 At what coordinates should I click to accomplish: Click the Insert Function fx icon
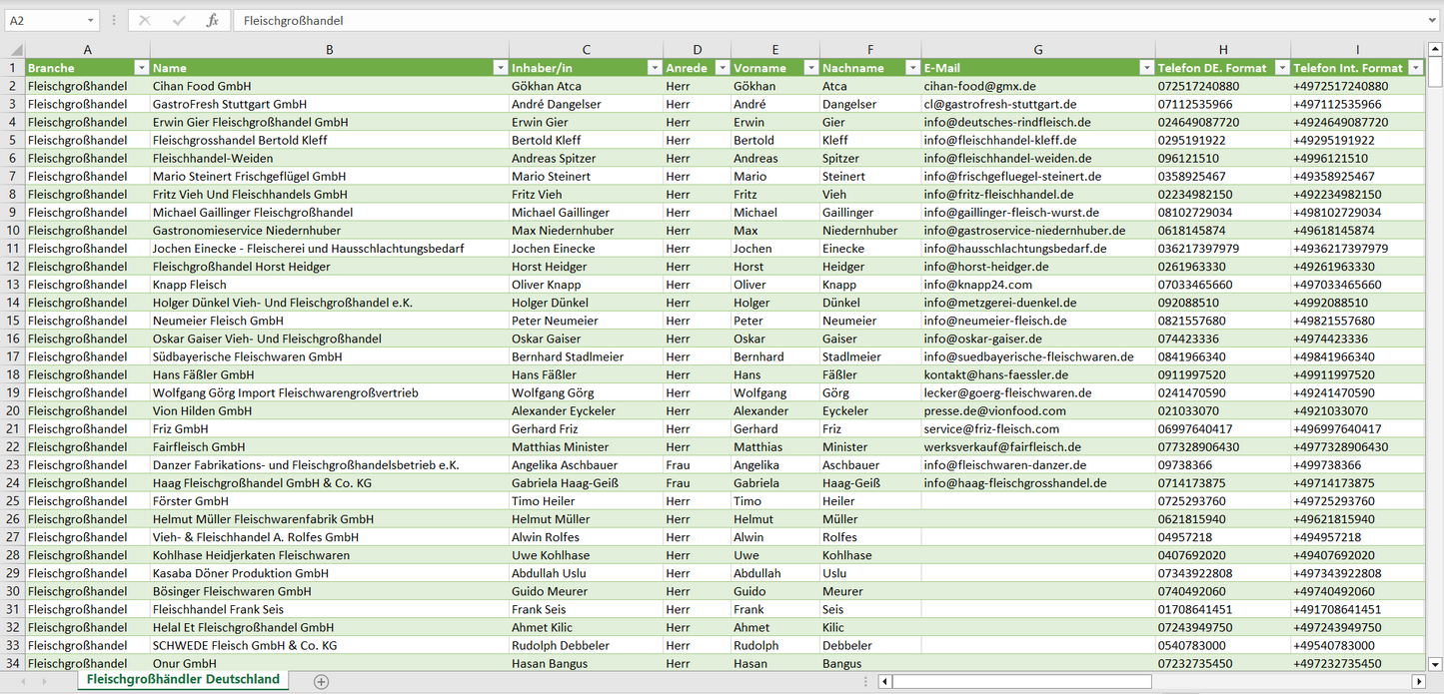[212, 20]
